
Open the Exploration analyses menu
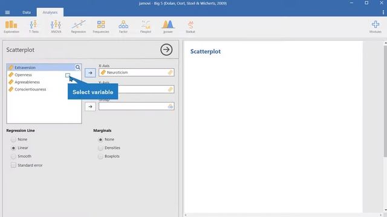(11, 27)
